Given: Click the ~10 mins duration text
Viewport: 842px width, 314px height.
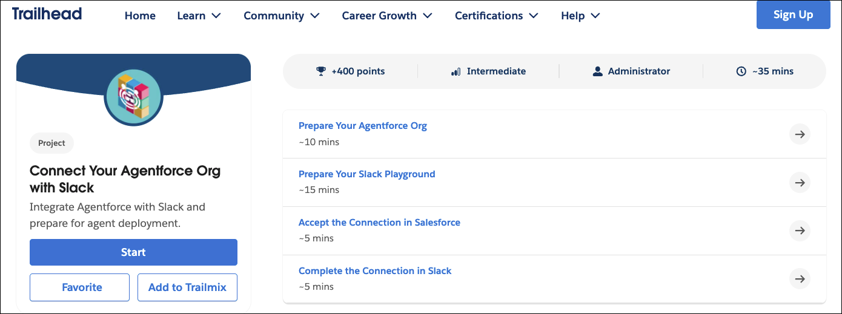Looking at the screenshot, I should click(x=319, y=142).
